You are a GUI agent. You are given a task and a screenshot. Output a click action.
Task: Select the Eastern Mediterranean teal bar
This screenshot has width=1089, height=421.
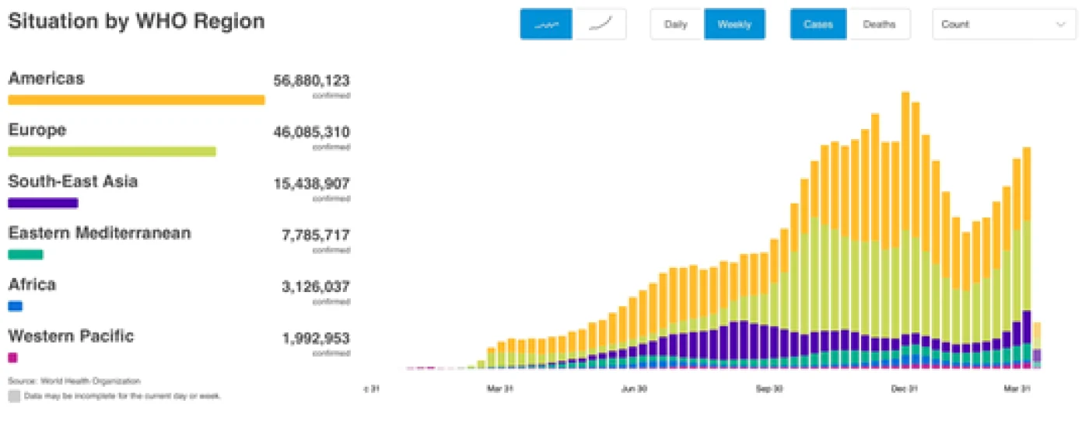coord(25,255)
